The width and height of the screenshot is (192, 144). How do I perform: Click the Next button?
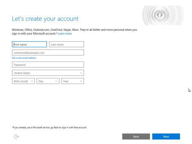point(166,137)
